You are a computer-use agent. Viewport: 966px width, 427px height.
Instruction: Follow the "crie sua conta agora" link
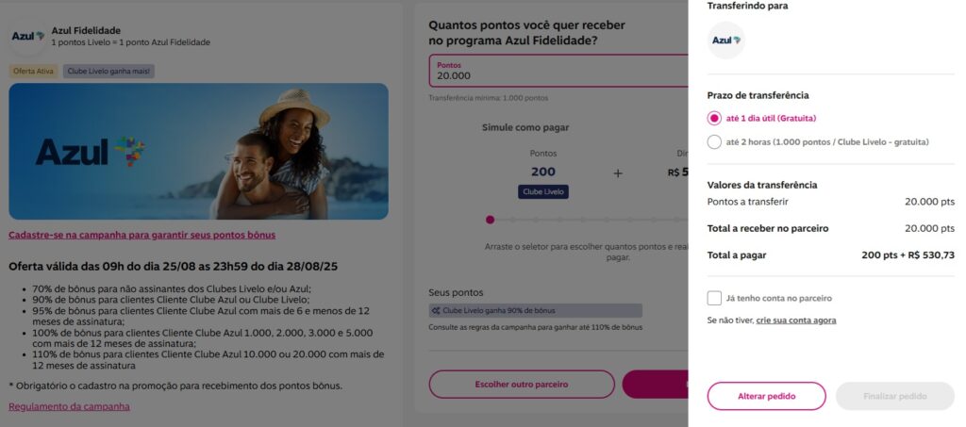coord(795,320)
